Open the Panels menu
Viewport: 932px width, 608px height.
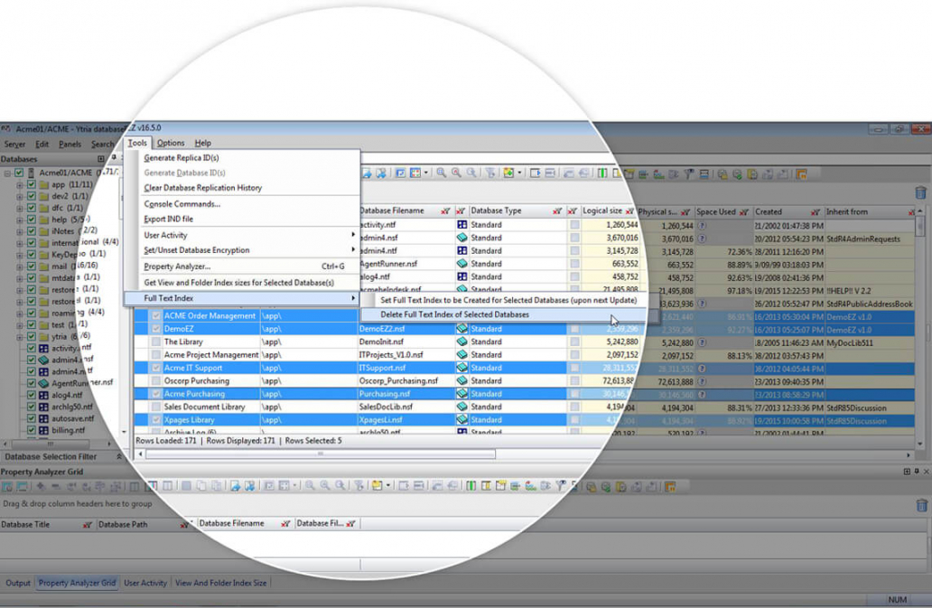70,145
